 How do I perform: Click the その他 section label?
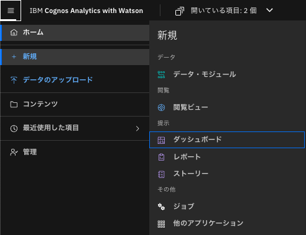point(167,189)
